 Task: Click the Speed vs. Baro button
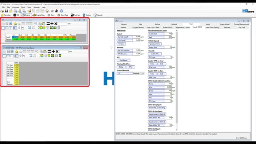click(x=155, y=44)
